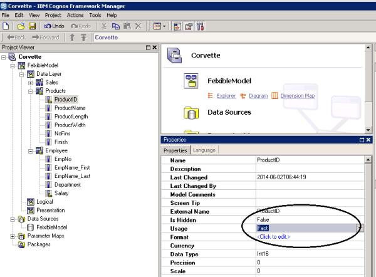376x277 pixels.
Task: Open the Edit menu
Action: click(x=19, y=15)
